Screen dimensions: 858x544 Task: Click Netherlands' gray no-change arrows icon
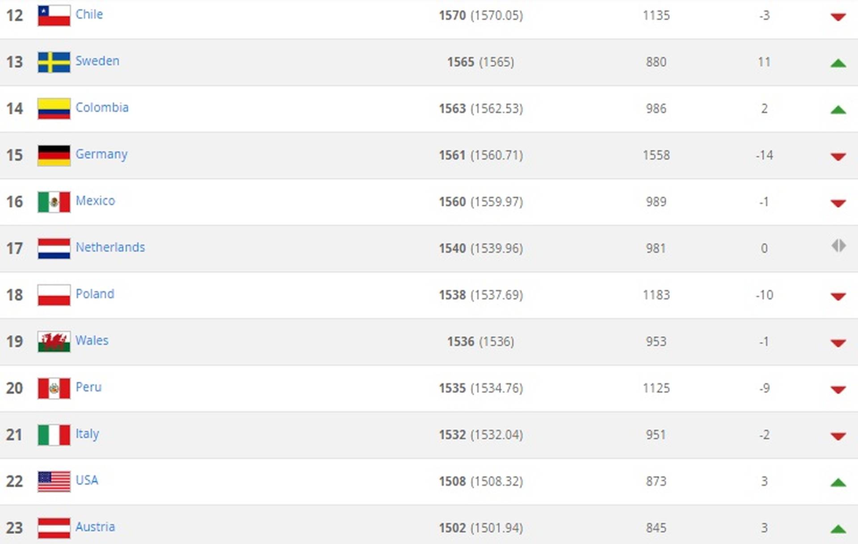point(838,246)
